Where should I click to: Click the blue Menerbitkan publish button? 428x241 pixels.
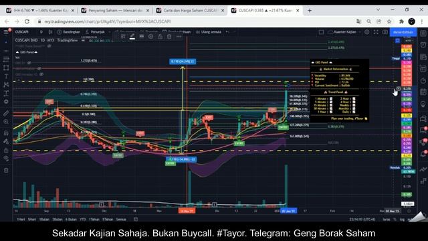pyautogui.click(x=403, y=32)
